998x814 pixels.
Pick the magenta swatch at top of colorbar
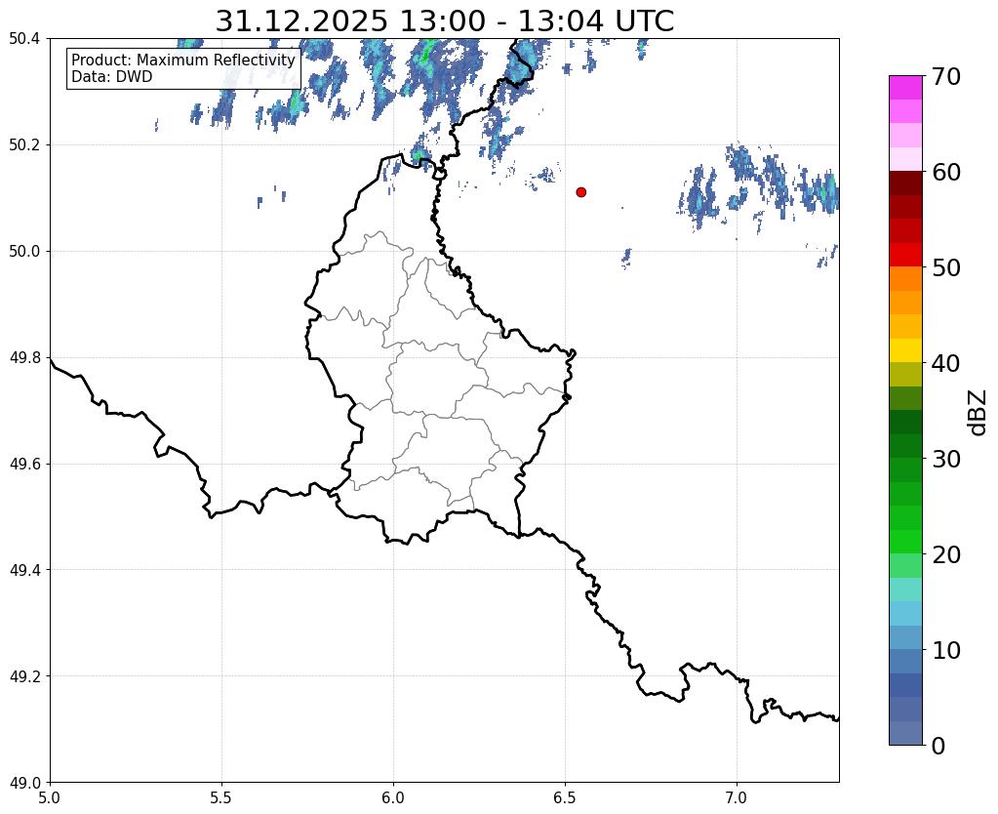(905, 88)
